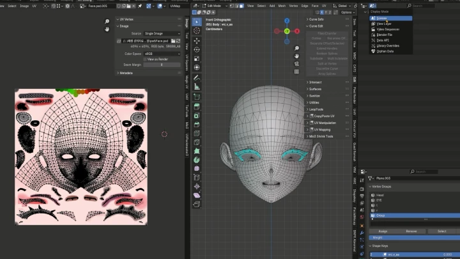Open the Options dropdown in viewport
460x259 pixels.
pyautogui.click(x=348, y=12)
